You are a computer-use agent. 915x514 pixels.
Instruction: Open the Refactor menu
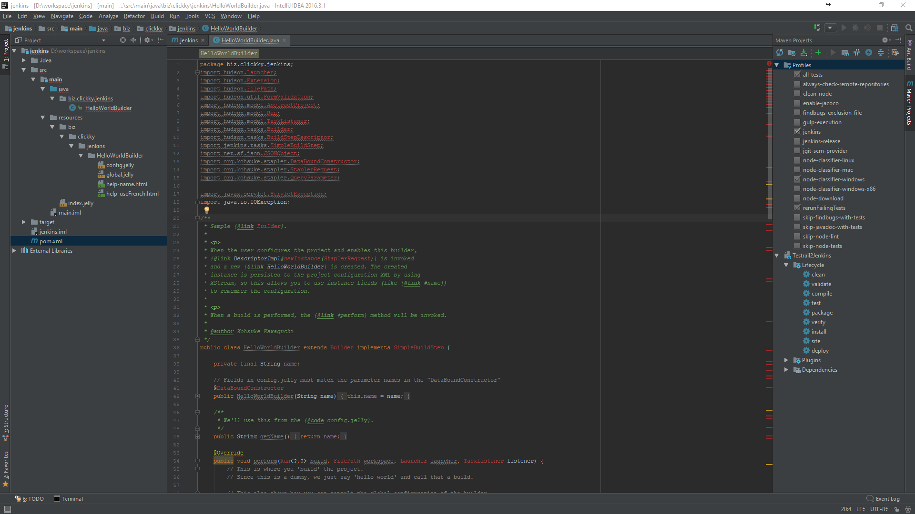point(134,16)
